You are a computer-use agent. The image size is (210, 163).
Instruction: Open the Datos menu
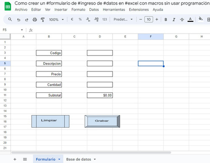94,10
